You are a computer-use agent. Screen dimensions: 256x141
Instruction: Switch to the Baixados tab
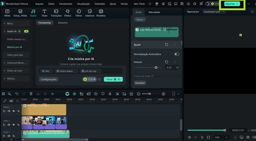click(63, 23)
